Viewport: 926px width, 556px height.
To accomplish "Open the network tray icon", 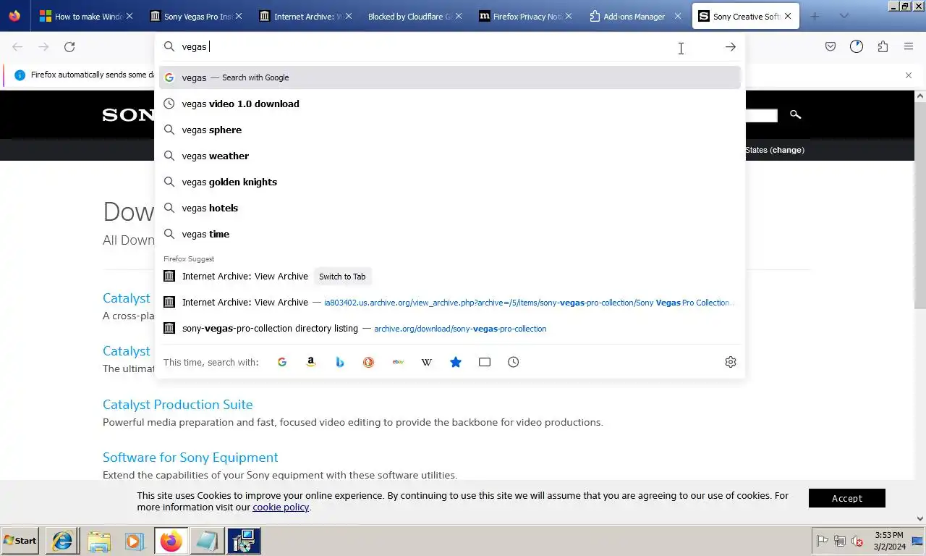I will tap(840, 541).
